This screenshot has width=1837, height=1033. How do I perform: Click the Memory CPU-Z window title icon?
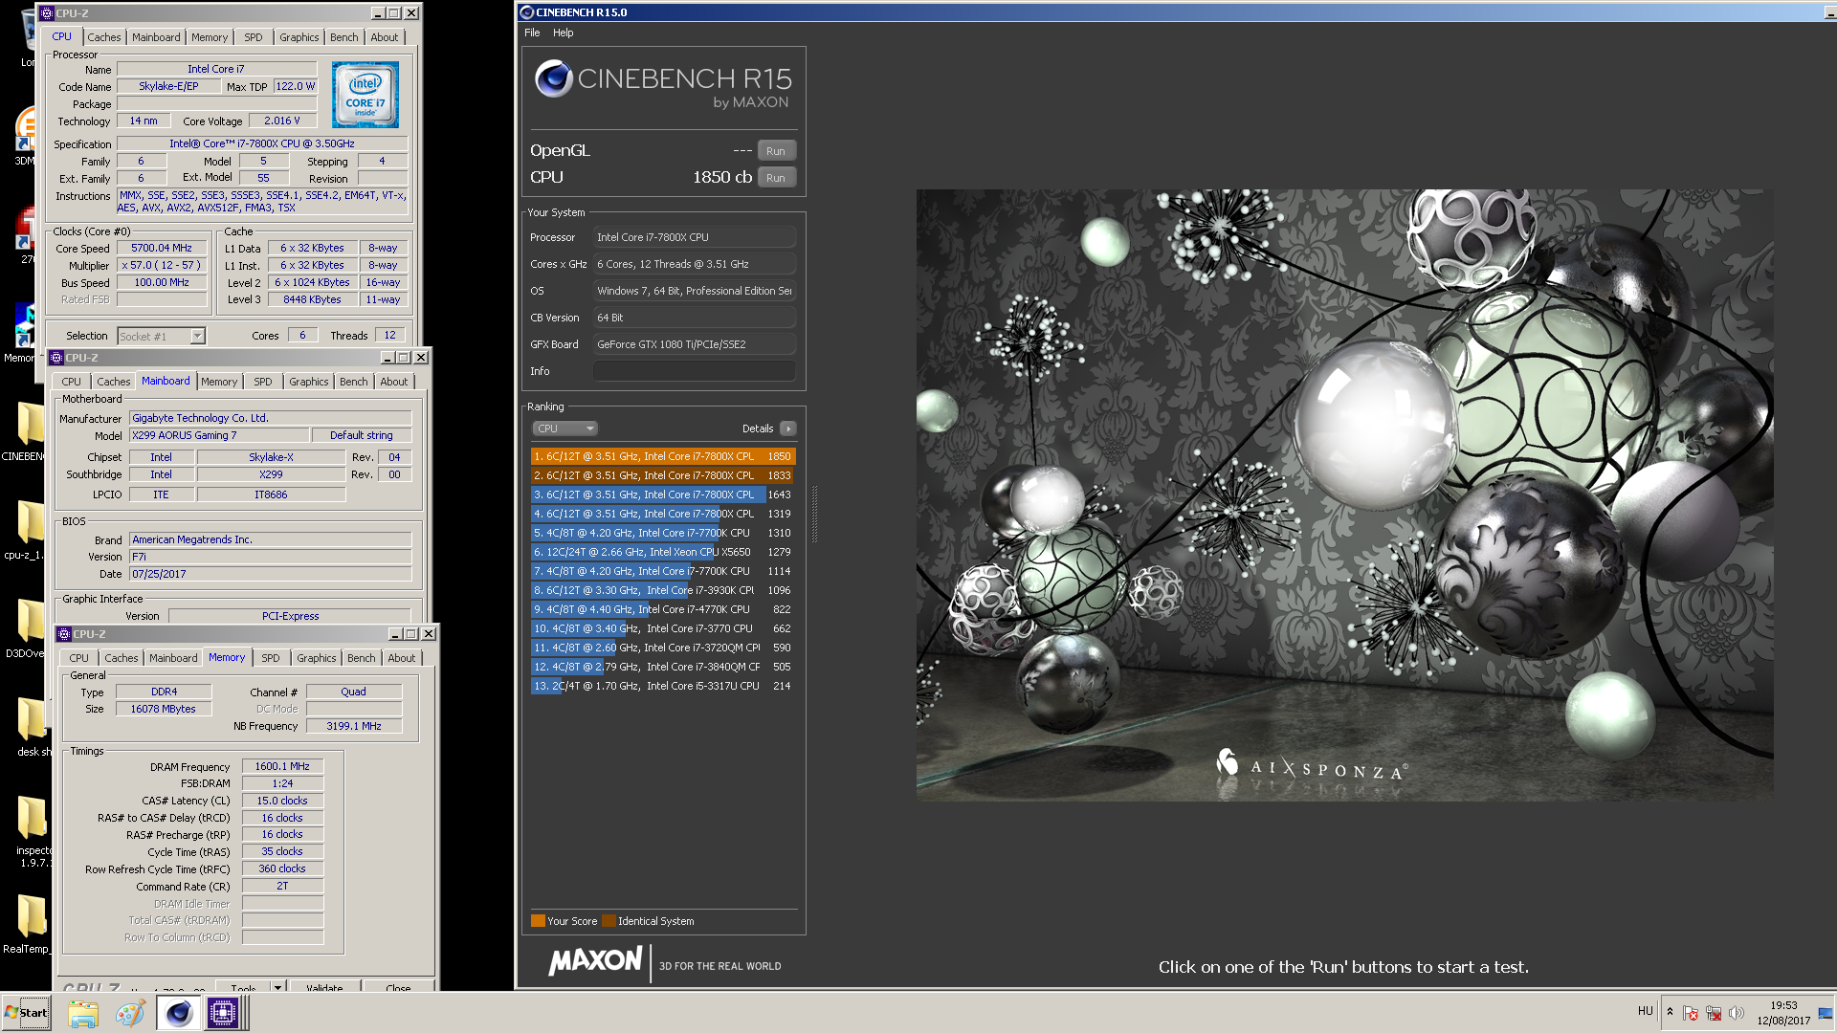[64, 634]
